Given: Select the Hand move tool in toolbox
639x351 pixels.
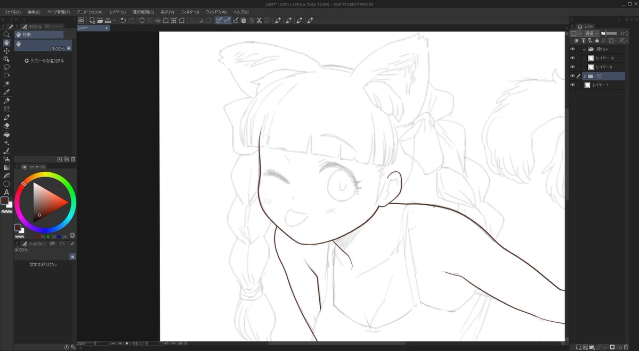Looking at the screenshot, I should tap(6, 43).
